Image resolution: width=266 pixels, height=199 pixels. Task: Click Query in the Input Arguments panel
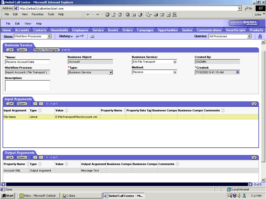tap(22, 104)
